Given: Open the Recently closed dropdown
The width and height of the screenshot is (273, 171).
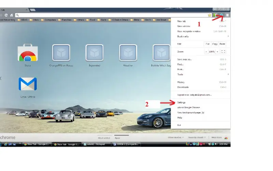Looking at the screenshot, I should [197, 137].
